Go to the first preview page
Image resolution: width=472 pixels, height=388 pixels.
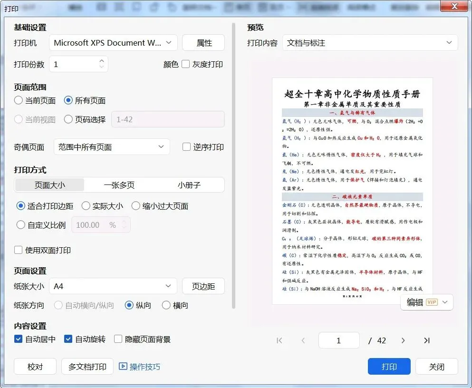click(279, 340)
